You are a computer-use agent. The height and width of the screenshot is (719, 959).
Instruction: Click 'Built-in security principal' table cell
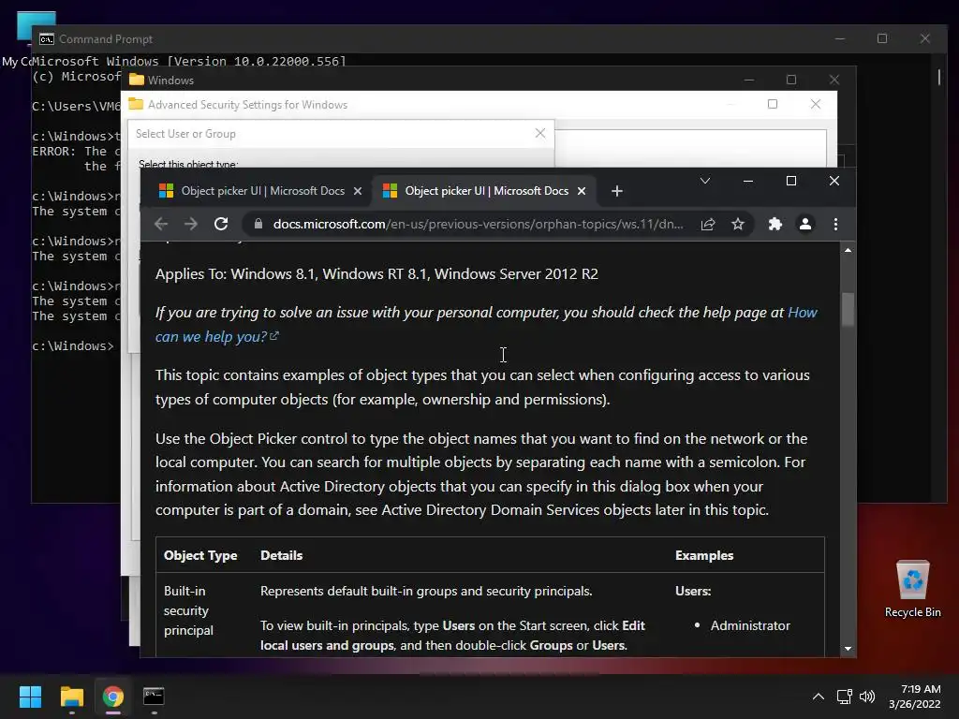tap(188, 610)
